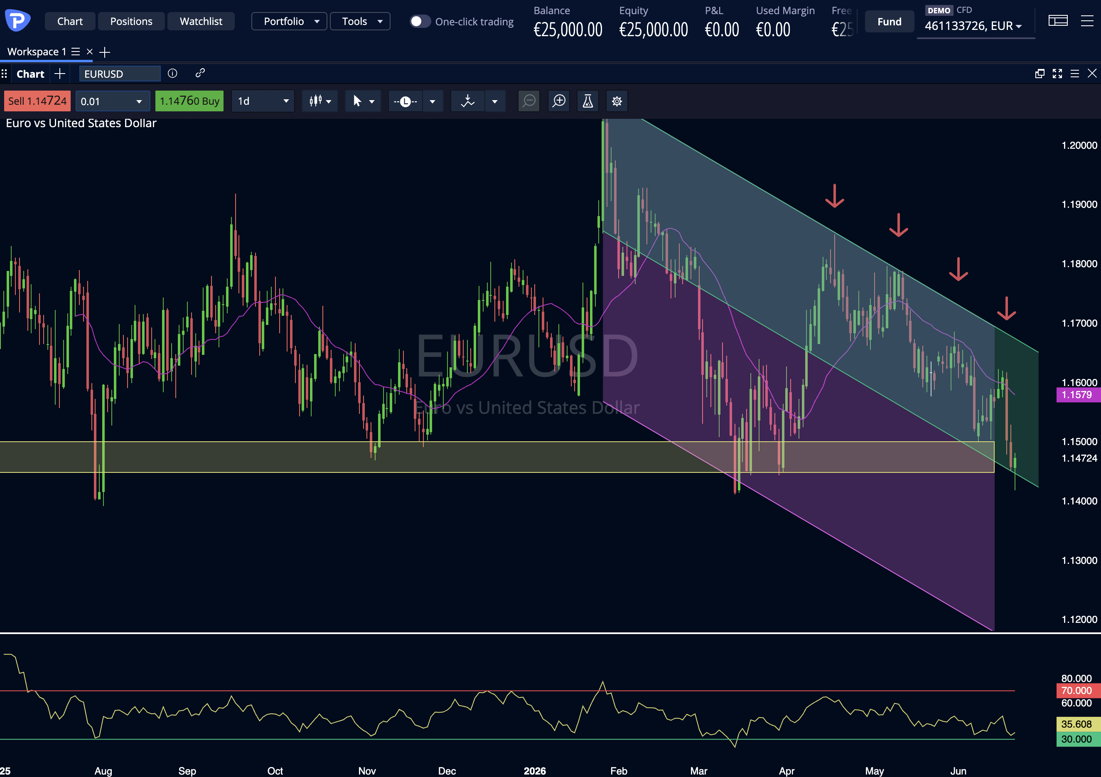This screenshot has height=777, width=1101.
Task: Open the flask strategy tester icon
Action: (x=587, y=101)
